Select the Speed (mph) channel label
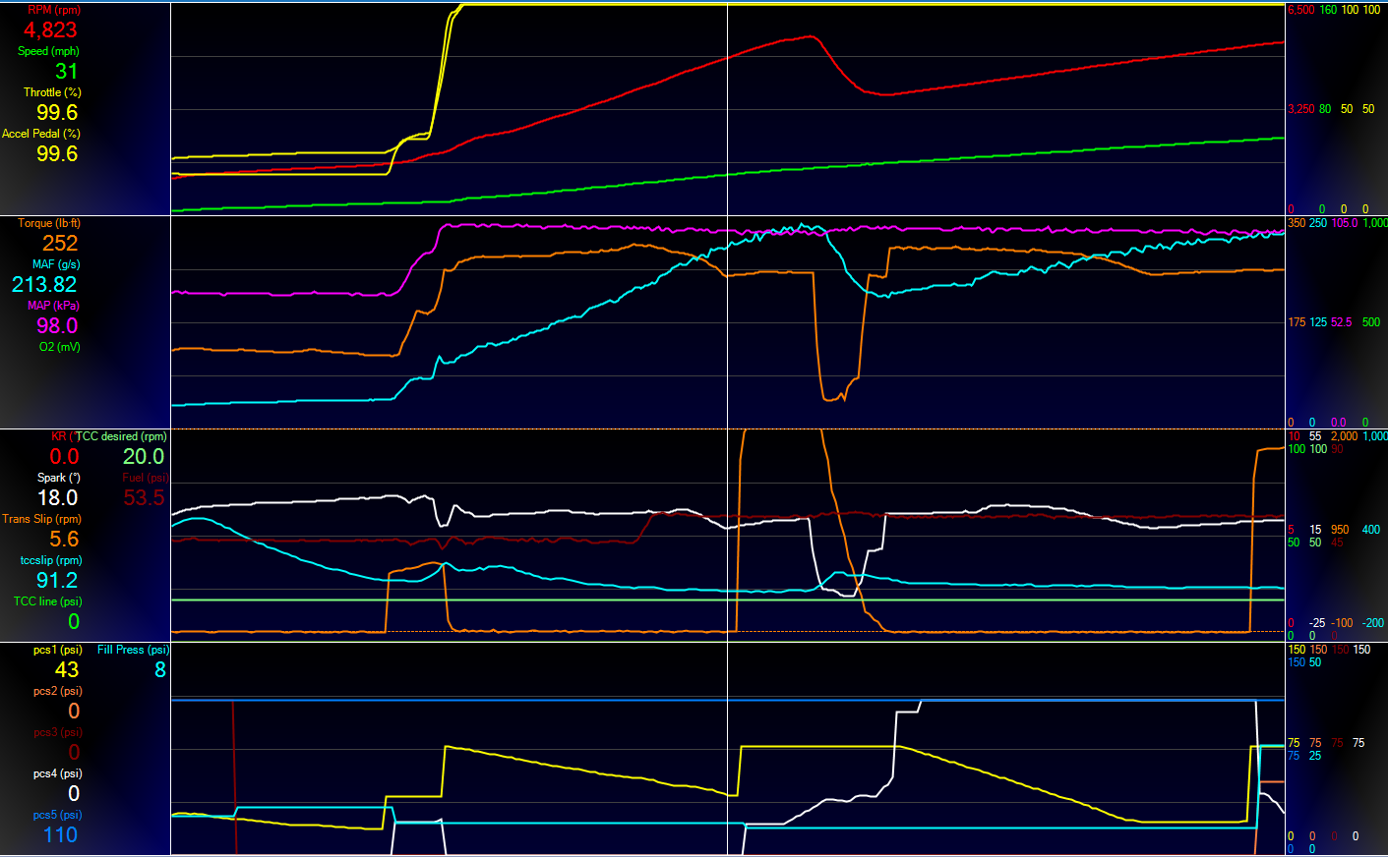 [48, 51]
